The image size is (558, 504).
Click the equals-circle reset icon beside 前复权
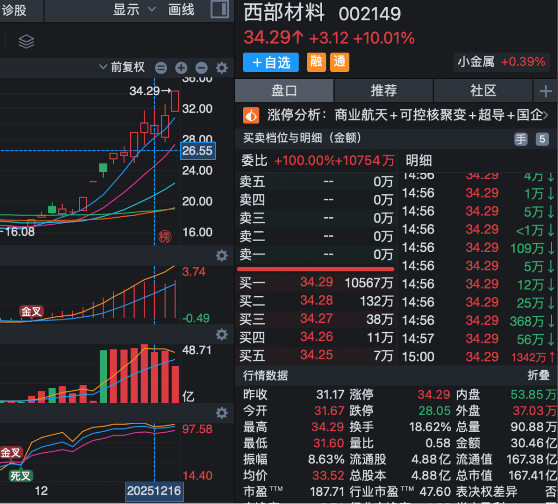pyautogui.click(x=161, y=67)
